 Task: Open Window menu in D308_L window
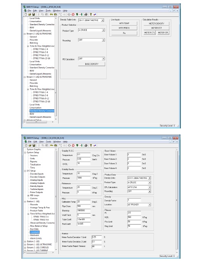tap(57, 11)
